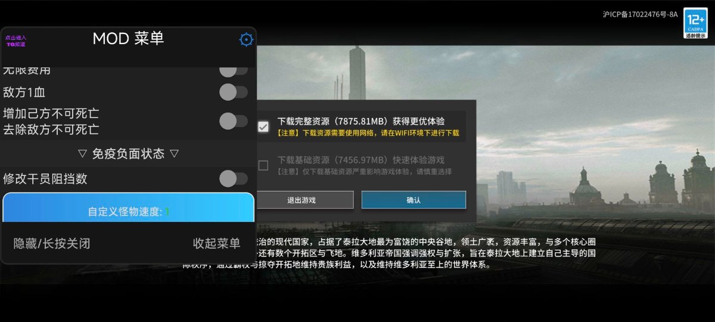This screenshot has width=715, height=322.
Task: Turn on 修改干员阻挡数 switch
Action: 233,178
